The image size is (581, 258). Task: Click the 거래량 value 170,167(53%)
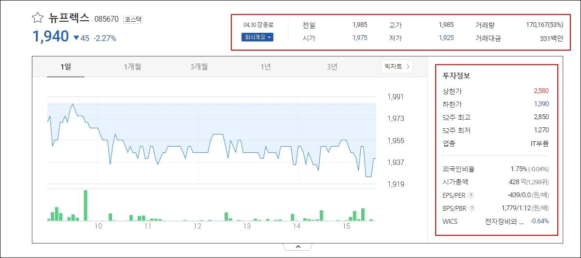coord(544,25)
